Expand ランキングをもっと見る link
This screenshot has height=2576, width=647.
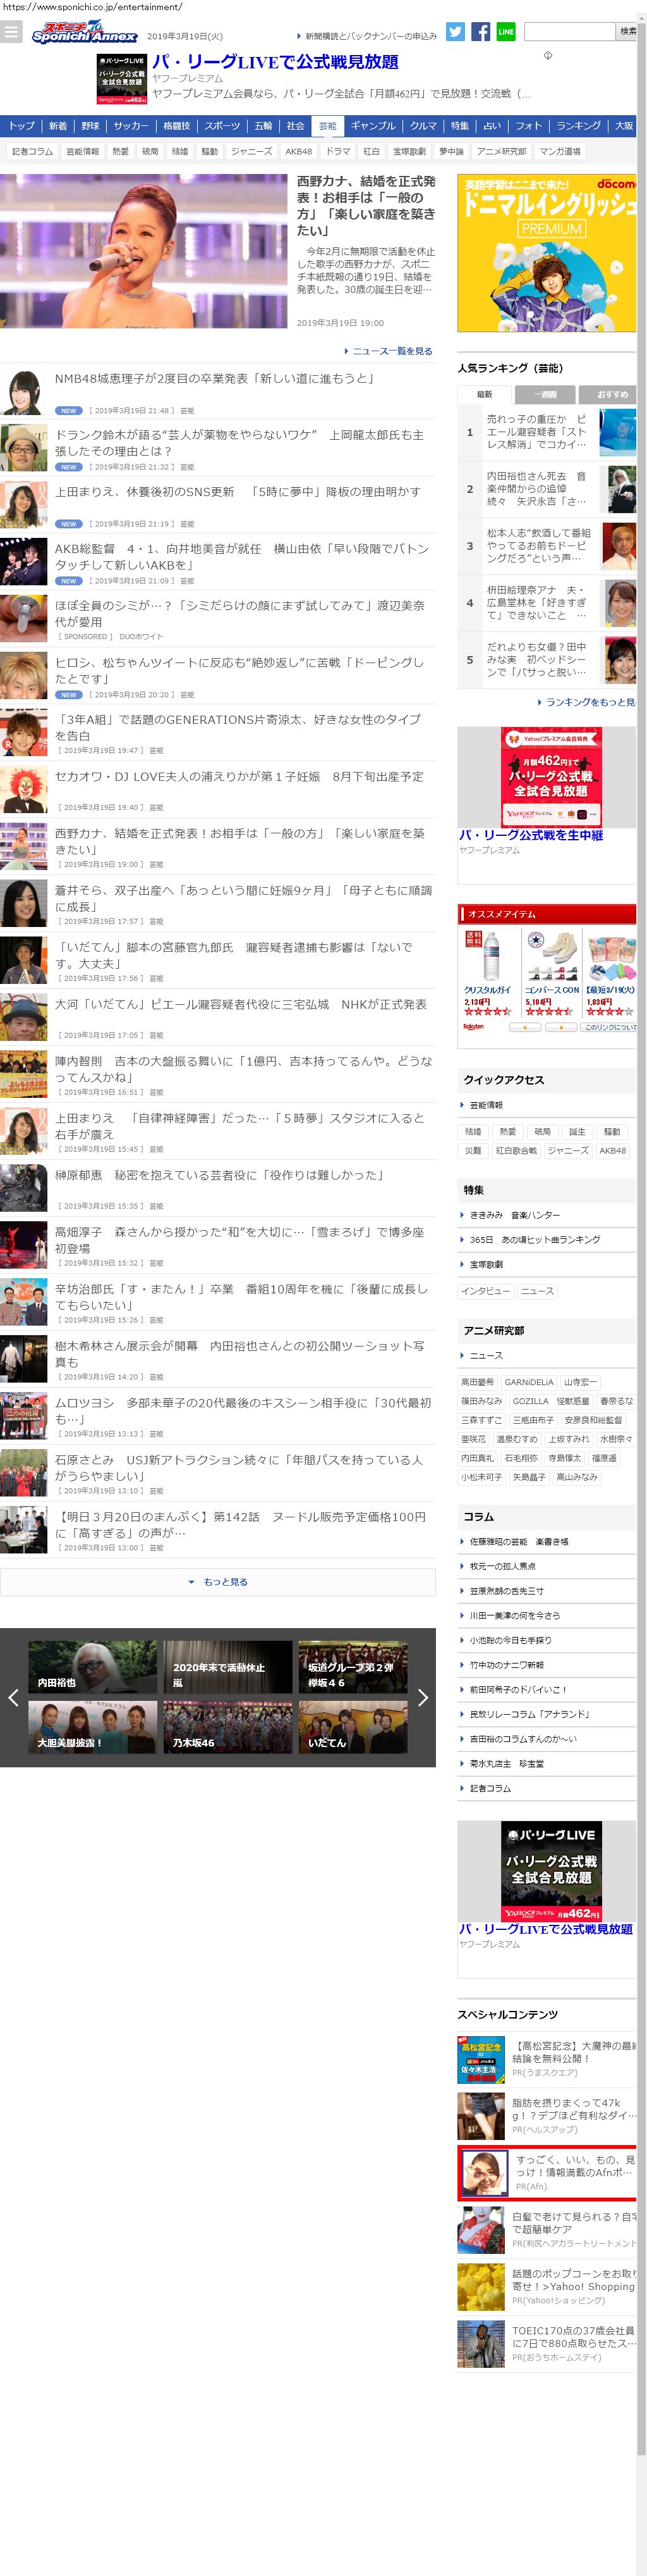[x=589, y=702]
